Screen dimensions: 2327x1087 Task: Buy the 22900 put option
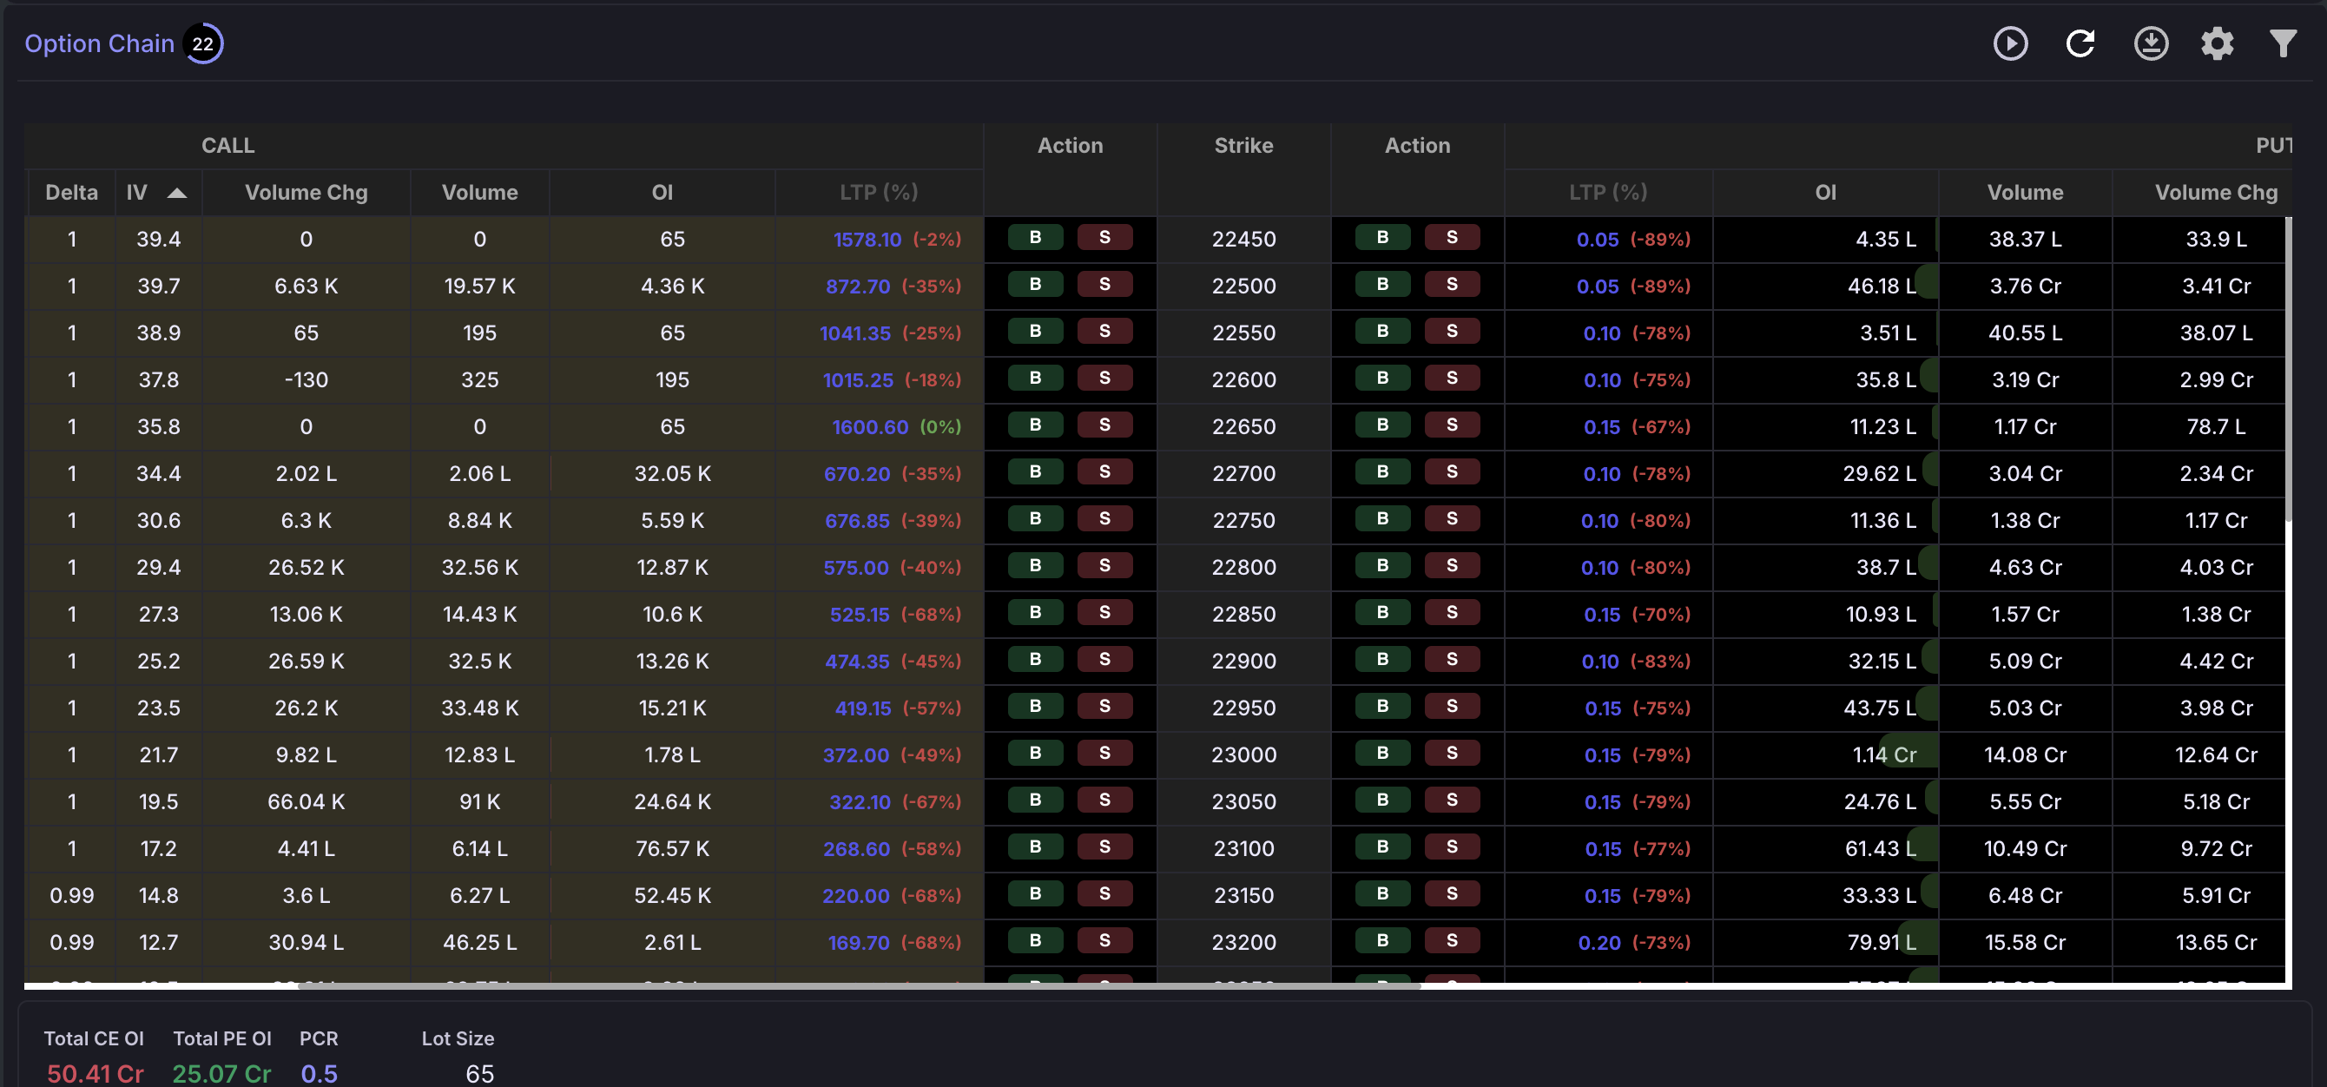[1382, 661]
